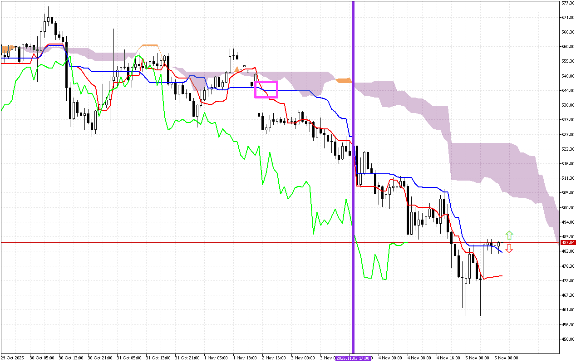This screenshot has width=581, height=363.
Task: Click the 500.30 price axis label
Action: point(568,207)
